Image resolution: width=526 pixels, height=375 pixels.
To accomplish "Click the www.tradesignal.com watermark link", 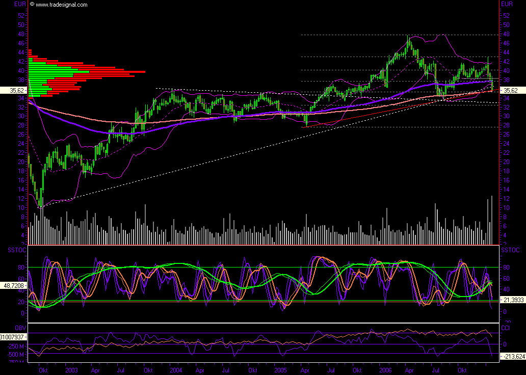I will click(62, 5).
